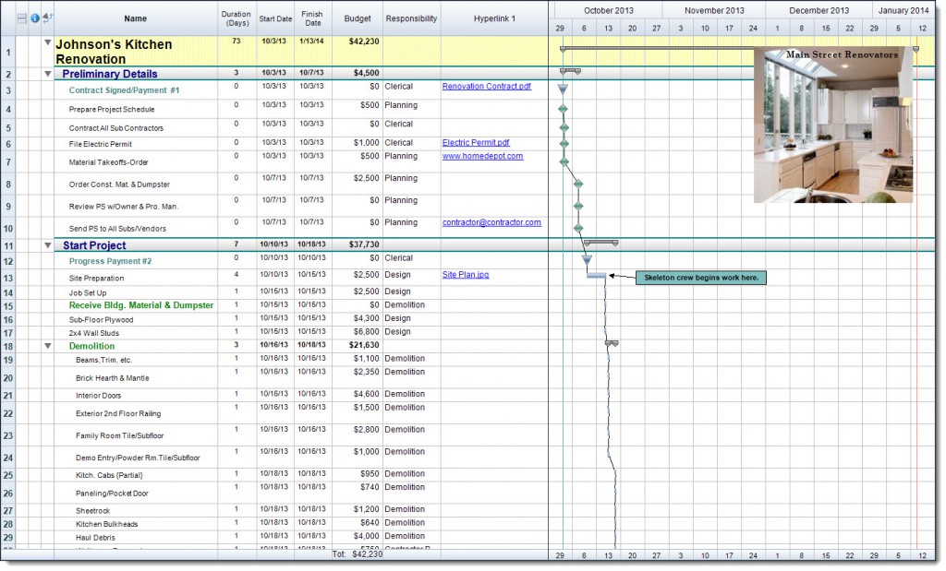Click the row layout icon top-left
Image resolution: width=946 pixels, height=571 pixels.
pyautogui.click(x=22, y=18)
